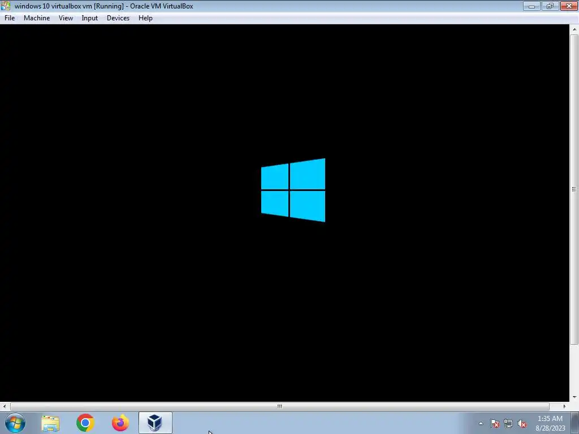The image size is (579, 434).
Task: Open File Explorer from the taskbar
Action: 50,423
